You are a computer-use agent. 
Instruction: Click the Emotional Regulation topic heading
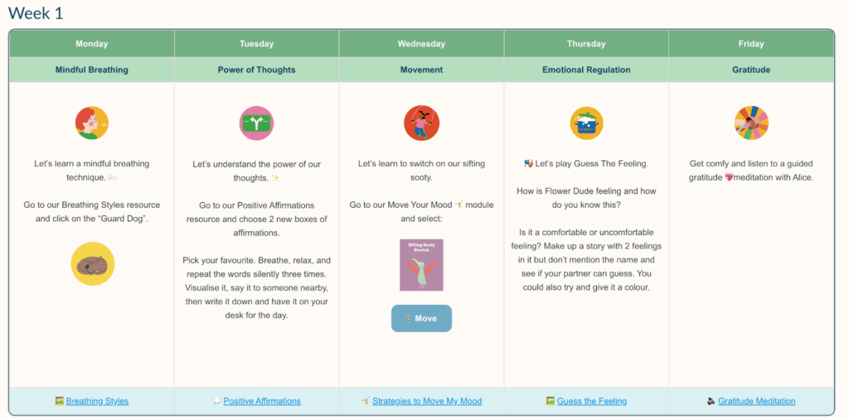pos(586,70)
